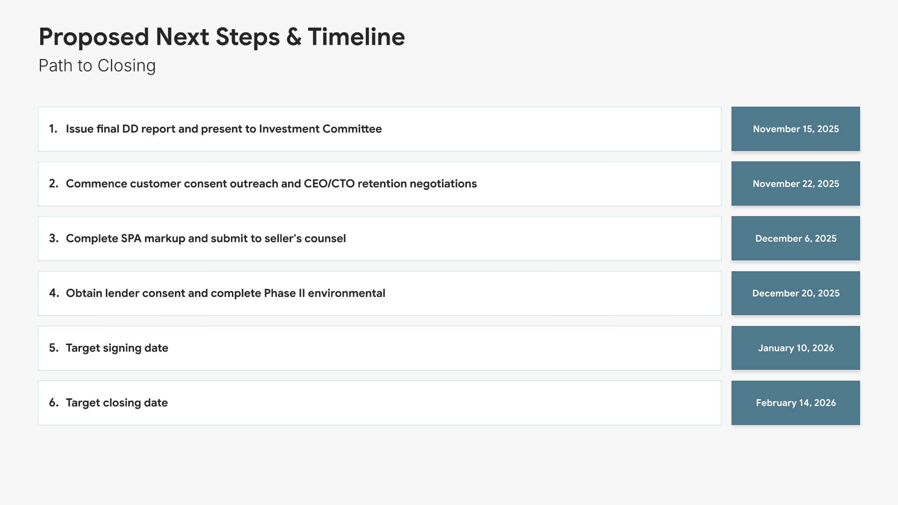Click the Phase II environmental text
The height and width of the screenshot is (505, 898).
tap(325, 293)
